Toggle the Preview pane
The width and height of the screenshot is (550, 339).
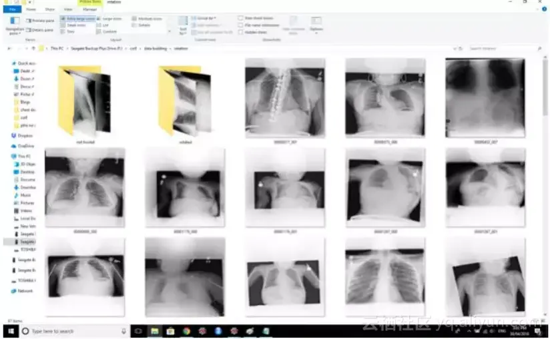pos(40,21)
